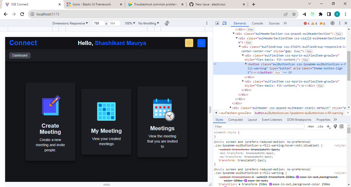Switch to the Computed tab in Styles pane
The width and height of the screenshot is (351, 187).
235,119
